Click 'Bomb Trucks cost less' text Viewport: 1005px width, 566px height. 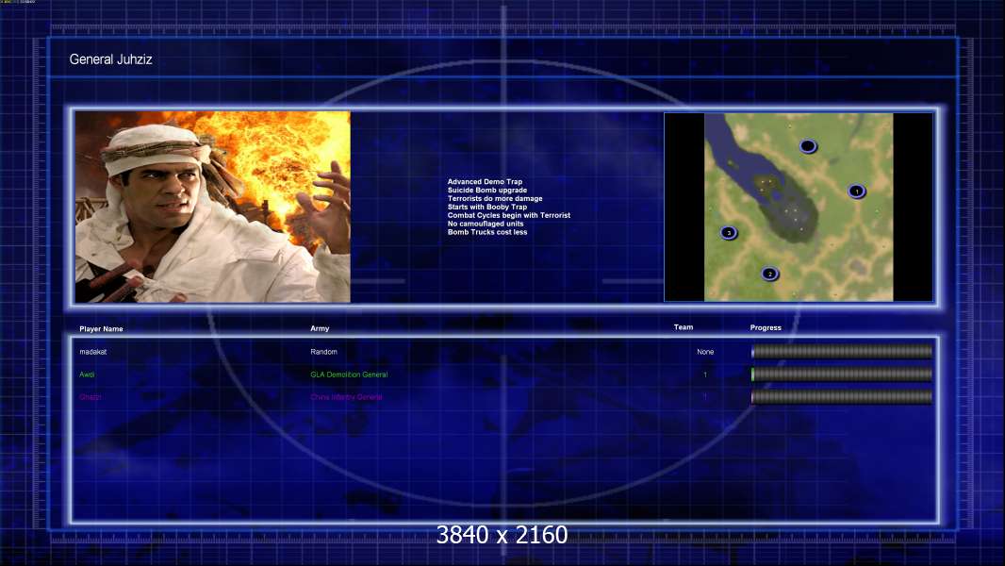[487, 232]
